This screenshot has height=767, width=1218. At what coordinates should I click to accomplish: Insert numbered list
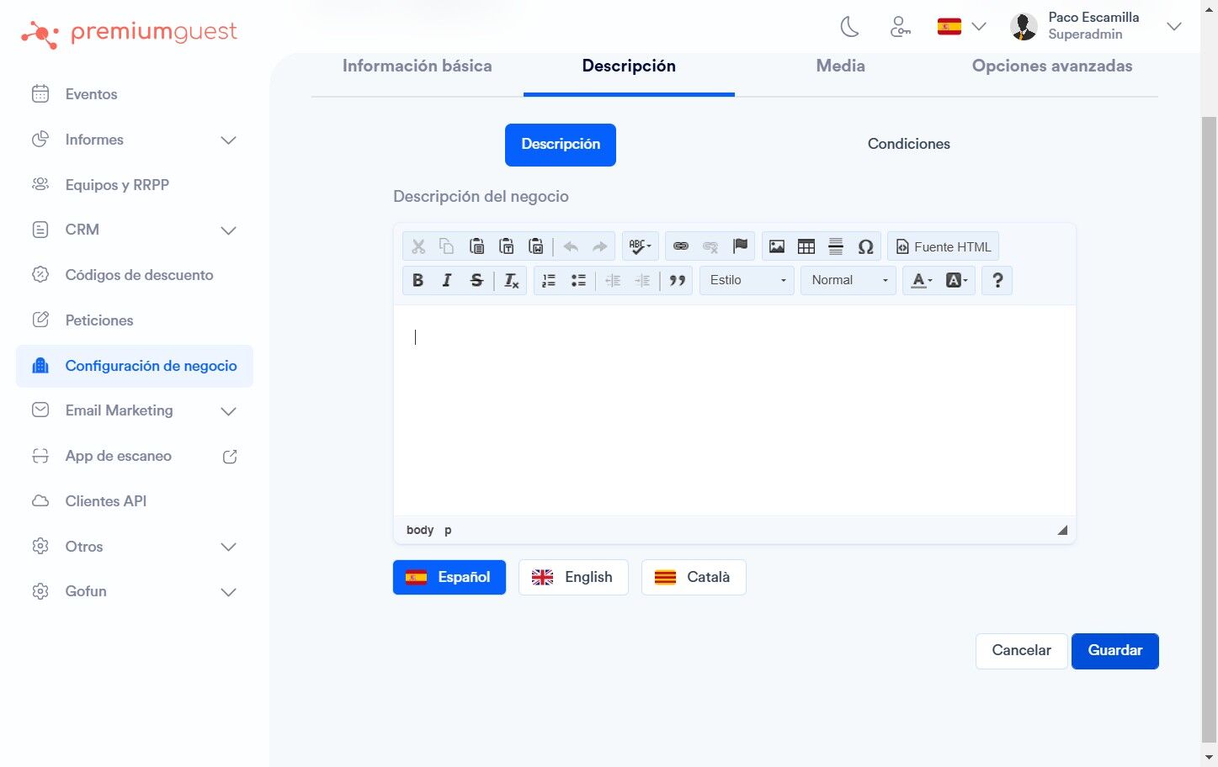coord(549,281)
